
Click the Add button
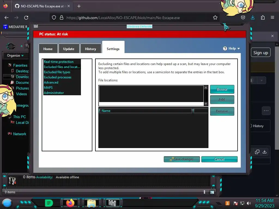pyautogui.click(x=222, y=100)
